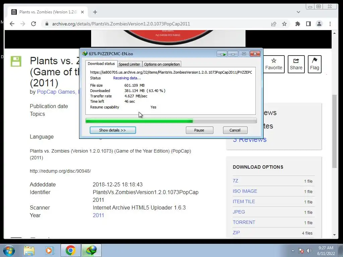The height and width of the screenshot is (257, 343).
Task: Expand the tab search chevron
Action: [x=298, y=12]
